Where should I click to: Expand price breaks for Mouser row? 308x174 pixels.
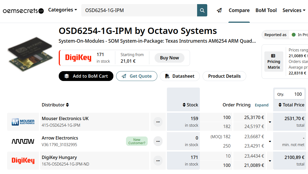pyautogui.click(x=270, y=122)
